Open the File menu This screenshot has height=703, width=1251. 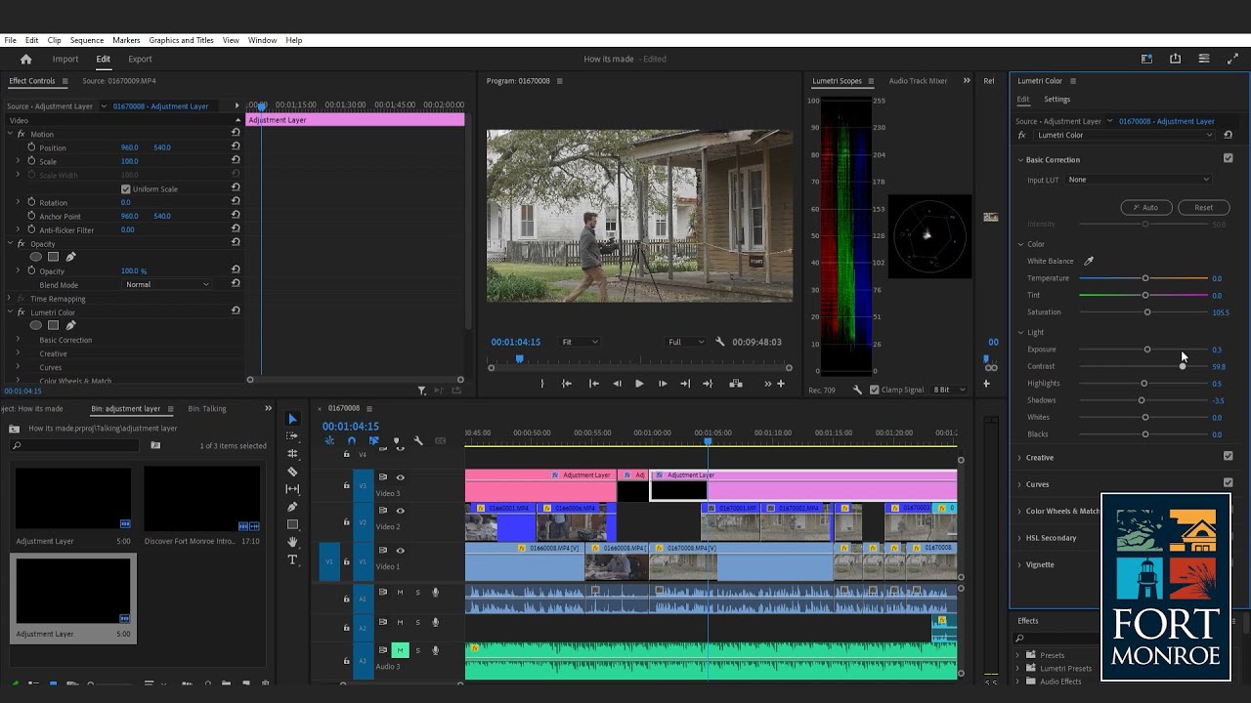pyautogui.click(x=10, y=40)
